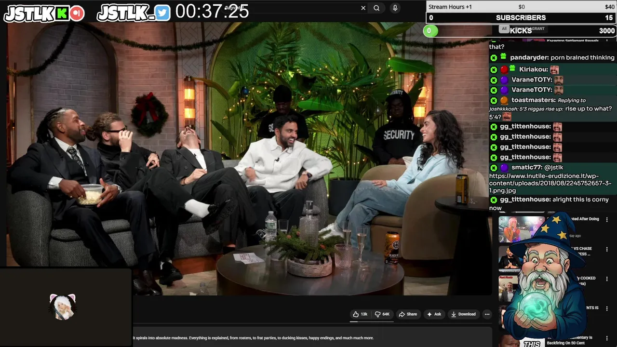Open options for 'VS CHASE' recommended video
The height and width of the screenshot is (347, 617).
point(607,249)
